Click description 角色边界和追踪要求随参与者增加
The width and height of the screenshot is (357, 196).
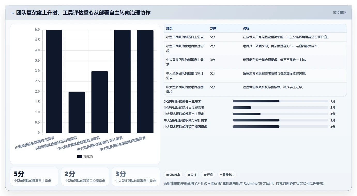click(275, 73)
